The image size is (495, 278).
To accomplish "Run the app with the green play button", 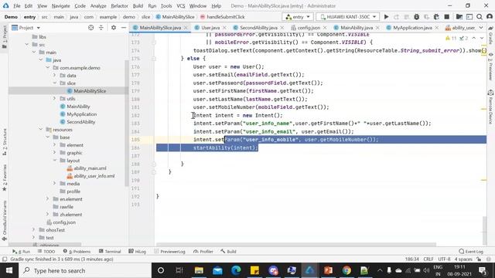I will click(x=386, y=17).
